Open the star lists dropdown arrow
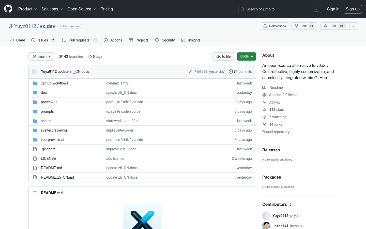This screenshot has width=366, height=229. [x=354, y=26]
